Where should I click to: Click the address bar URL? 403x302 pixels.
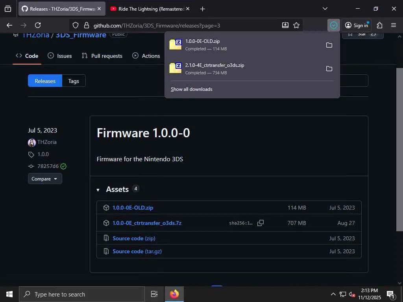(157, 26)
